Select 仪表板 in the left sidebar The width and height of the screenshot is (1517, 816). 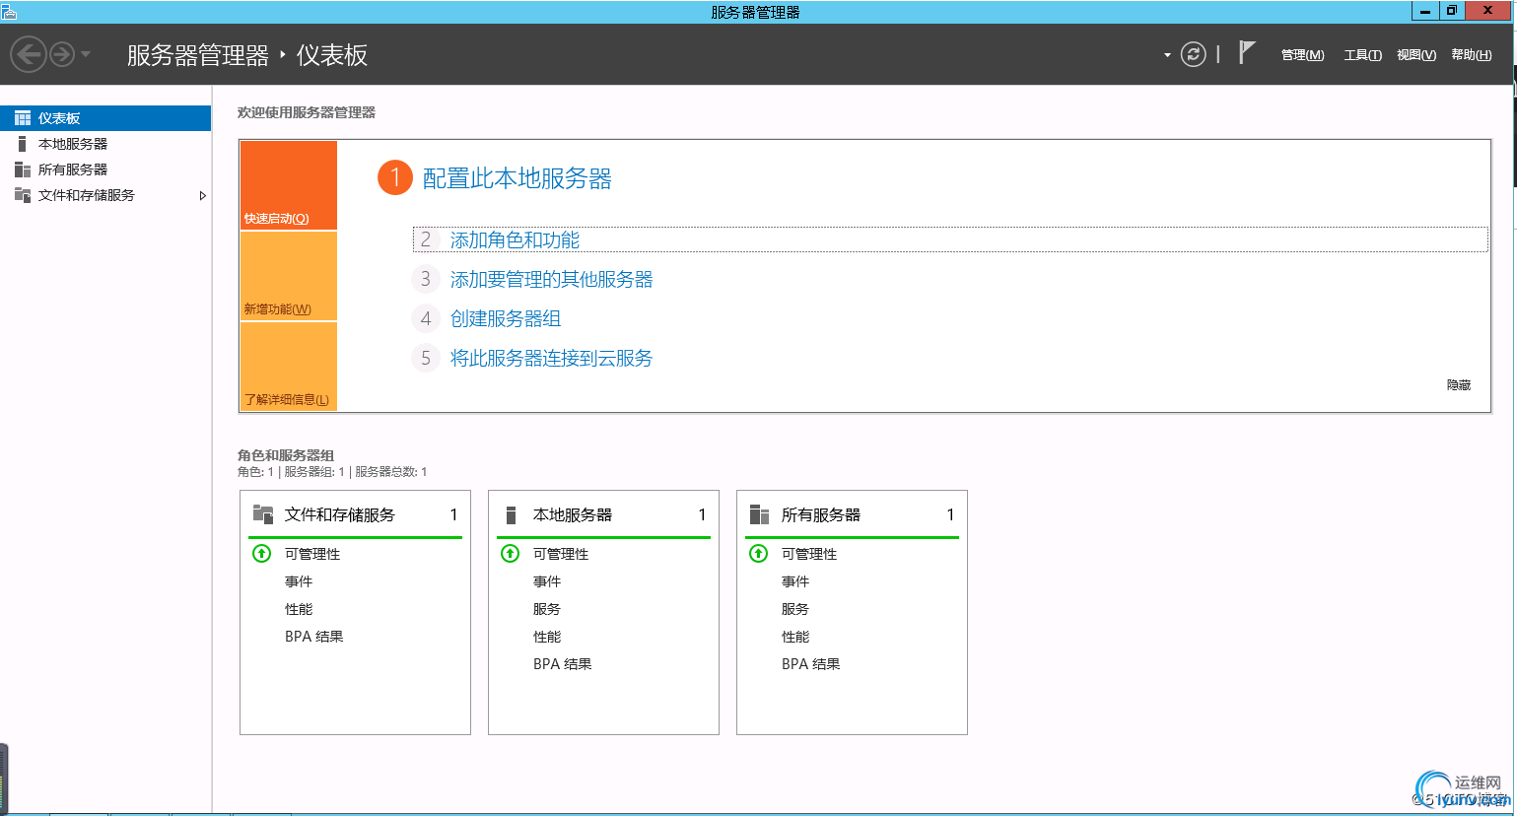pos(105,118)
